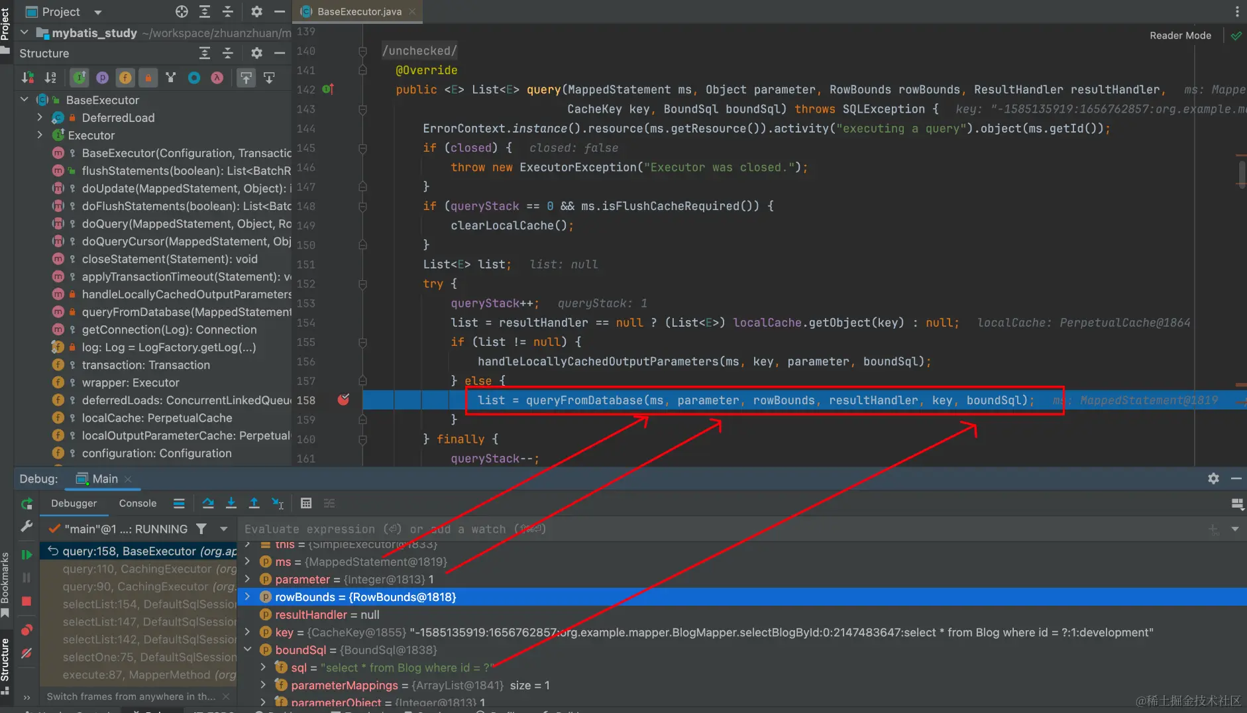Click the resultHandler = null variable row
The image size is (1247, 713).
[x=742, y=614]
